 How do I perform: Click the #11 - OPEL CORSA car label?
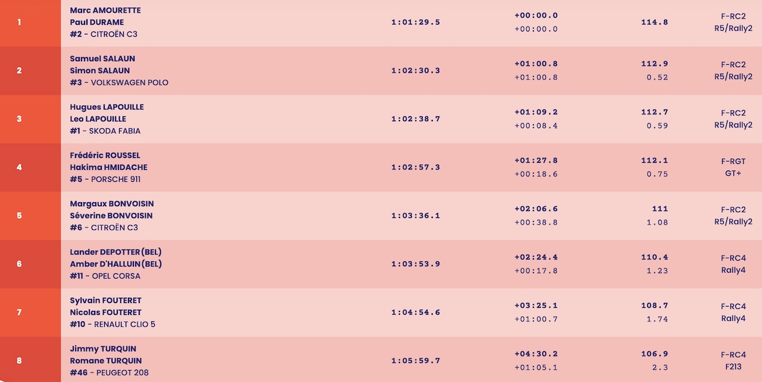(x=105, y=276)
